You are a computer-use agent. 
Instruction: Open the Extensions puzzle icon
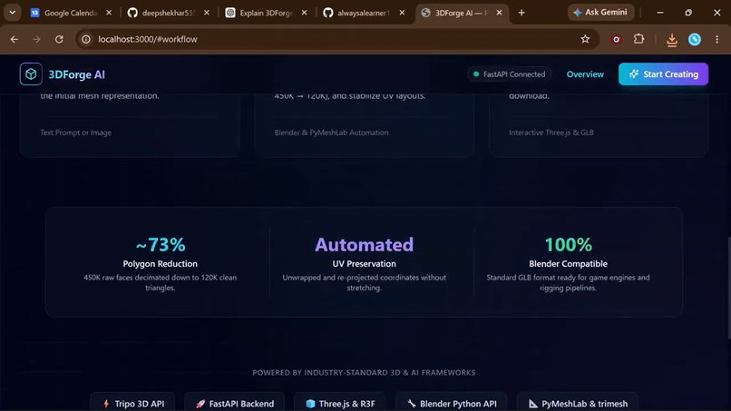(x=638, y=39)
